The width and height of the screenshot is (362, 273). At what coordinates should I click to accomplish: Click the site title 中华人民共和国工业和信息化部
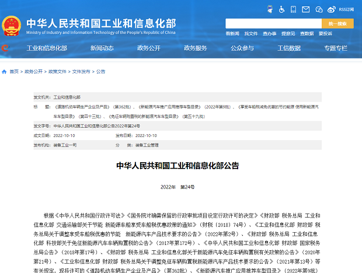(101, 23)
